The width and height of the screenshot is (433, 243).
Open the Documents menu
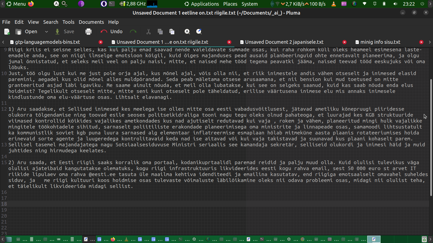(x=91, y=22)
